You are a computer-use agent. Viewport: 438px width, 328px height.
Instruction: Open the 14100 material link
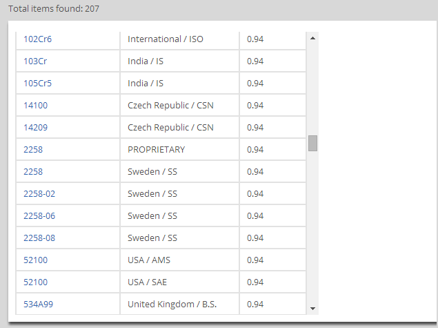pos(35,106)
